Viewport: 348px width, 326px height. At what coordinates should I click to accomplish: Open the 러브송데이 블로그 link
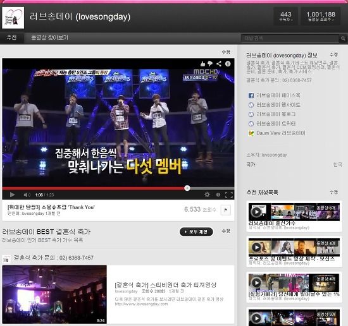(276, 114)
